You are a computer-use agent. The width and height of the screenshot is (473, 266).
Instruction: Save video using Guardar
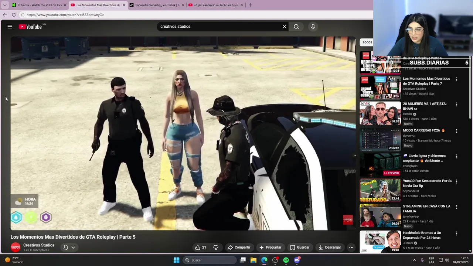tap(300, 248)
